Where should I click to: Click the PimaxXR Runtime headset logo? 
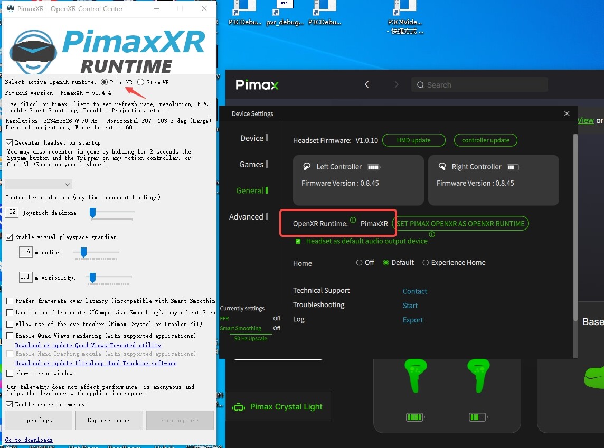[33, 52]
